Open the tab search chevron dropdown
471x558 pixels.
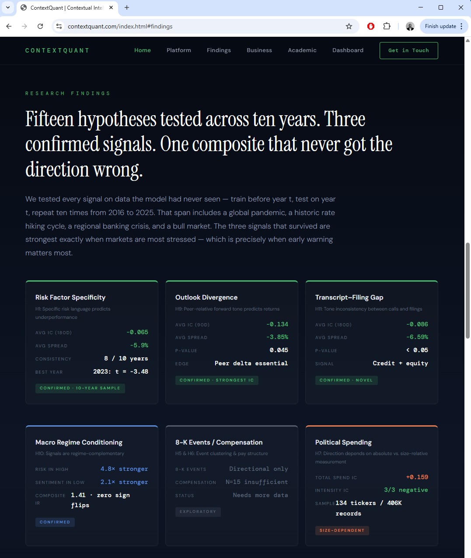[x=7, y=7]
